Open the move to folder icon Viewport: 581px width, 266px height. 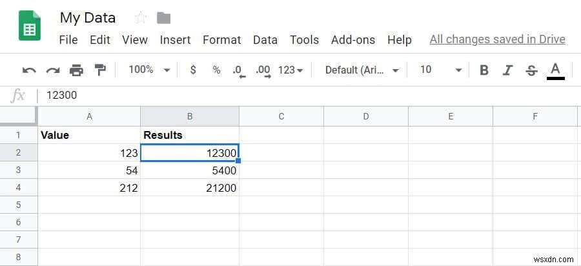tap(163, 17)
